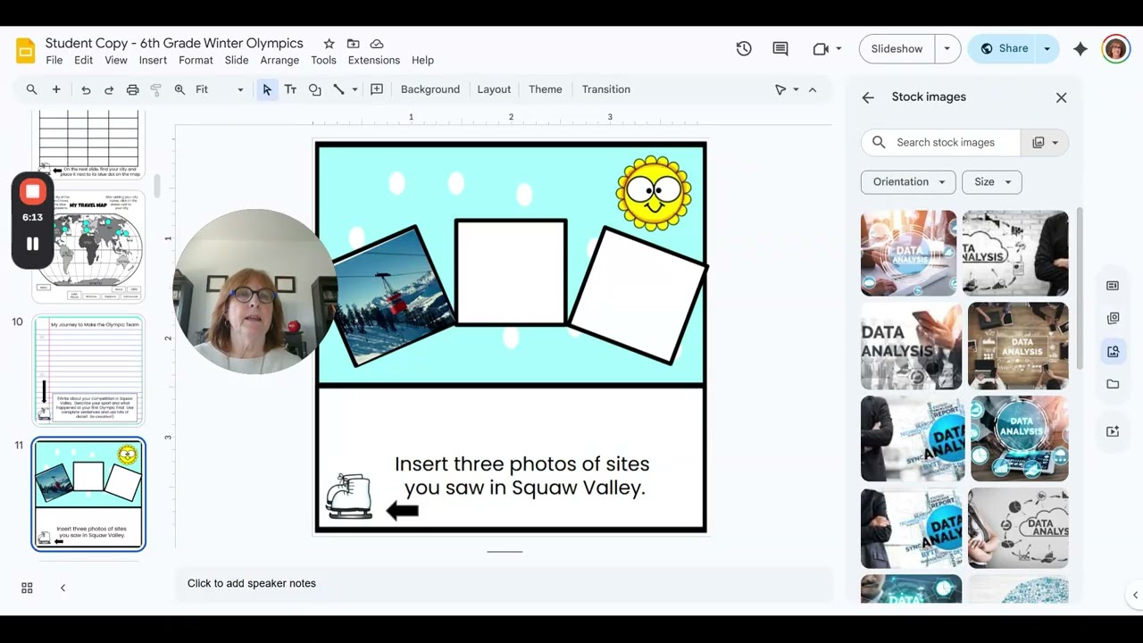Image resolution: width=1143 pixels, height=643 pixels.
Task: Open the zoom Fit dropdown
Action: click(x=219, y=89)
